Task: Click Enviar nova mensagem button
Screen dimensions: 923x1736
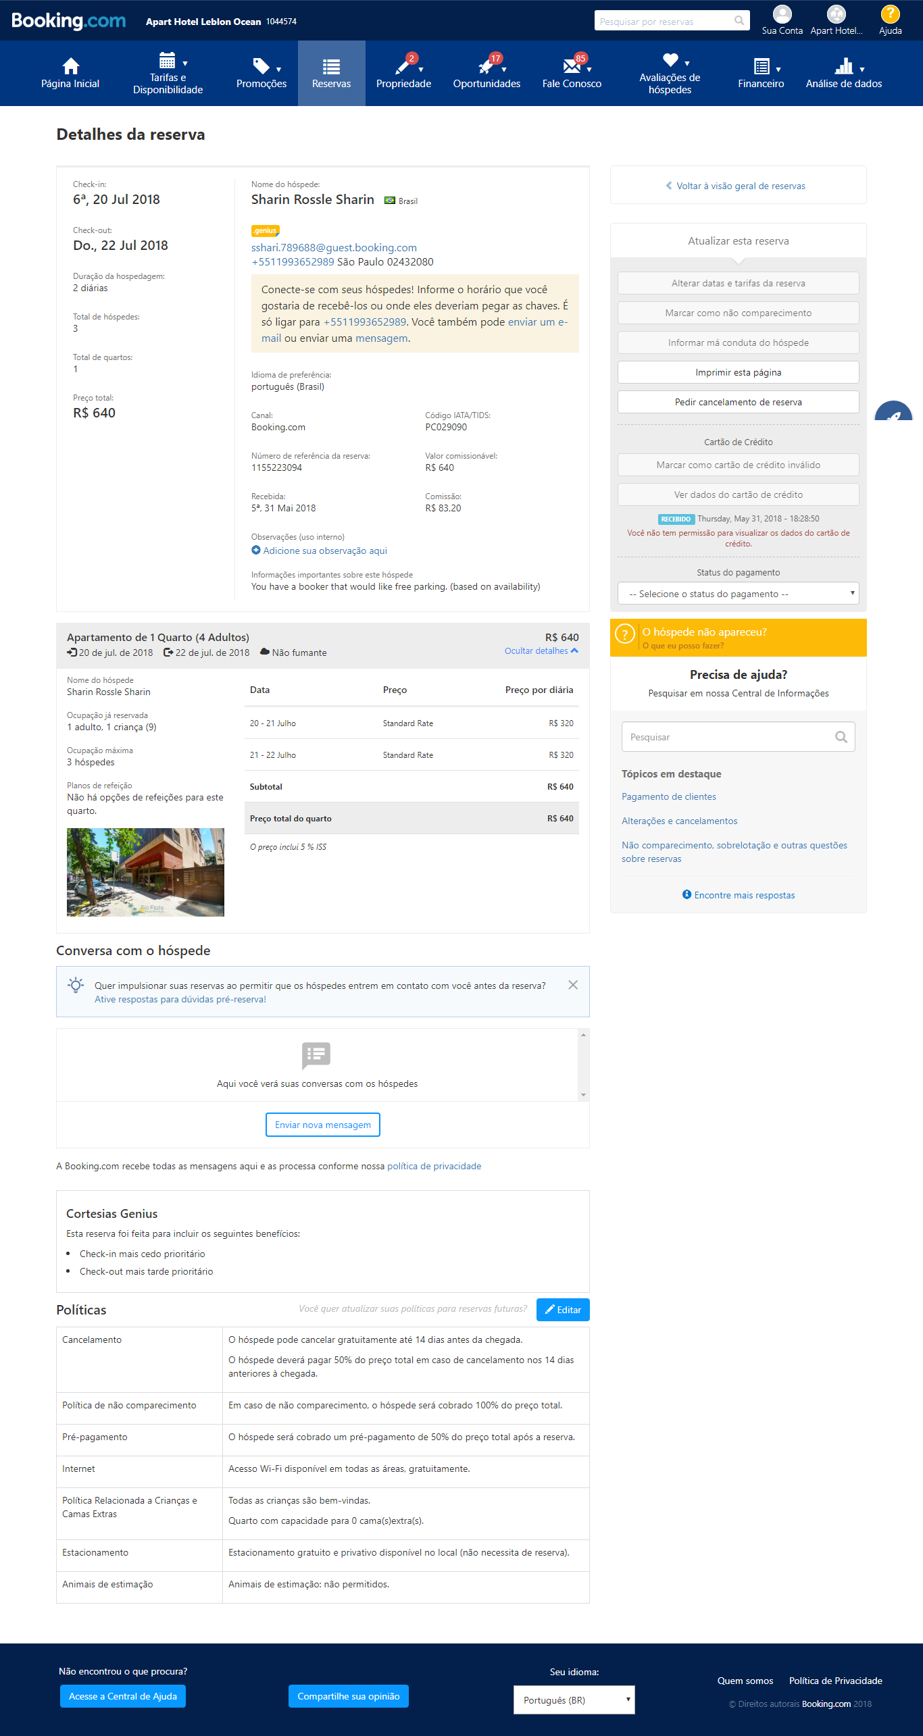Action: (x=323, y=1125)
